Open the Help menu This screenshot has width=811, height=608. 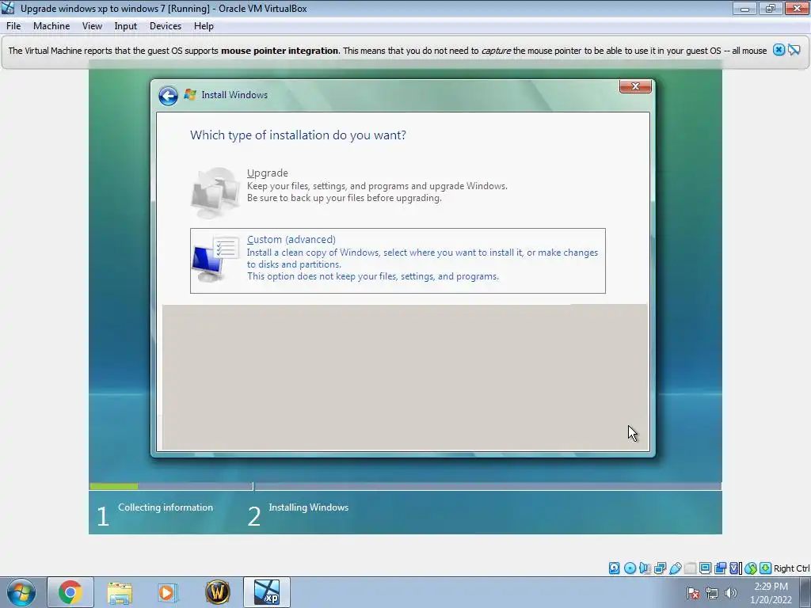204,26
